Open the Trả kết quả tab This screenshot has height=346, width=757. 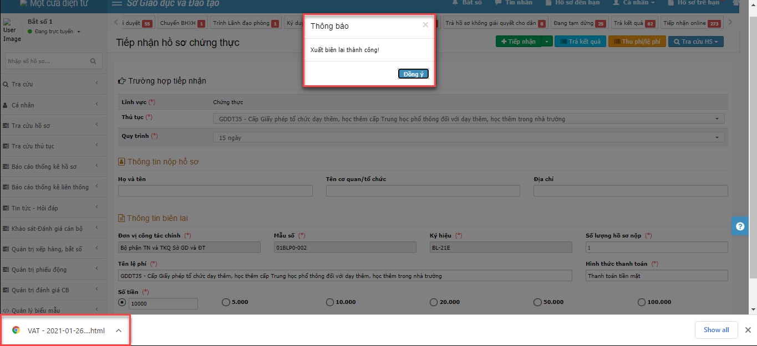click(x=634, y=23)
